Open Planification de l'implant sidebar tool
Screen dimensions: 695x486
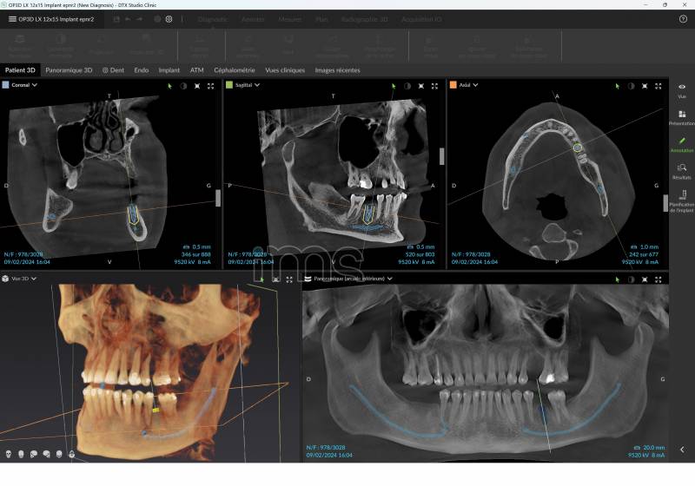click(x=682, y=200)
